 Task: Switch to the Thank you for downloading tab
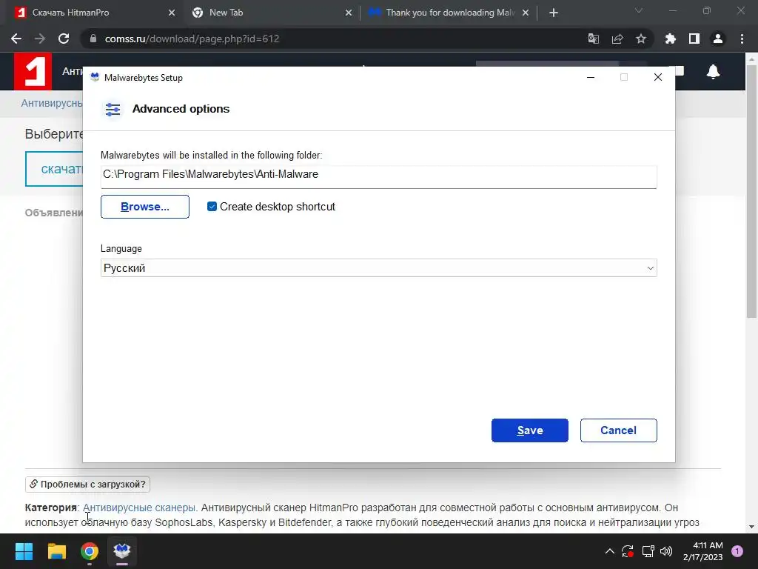click(x=448, y=13)
